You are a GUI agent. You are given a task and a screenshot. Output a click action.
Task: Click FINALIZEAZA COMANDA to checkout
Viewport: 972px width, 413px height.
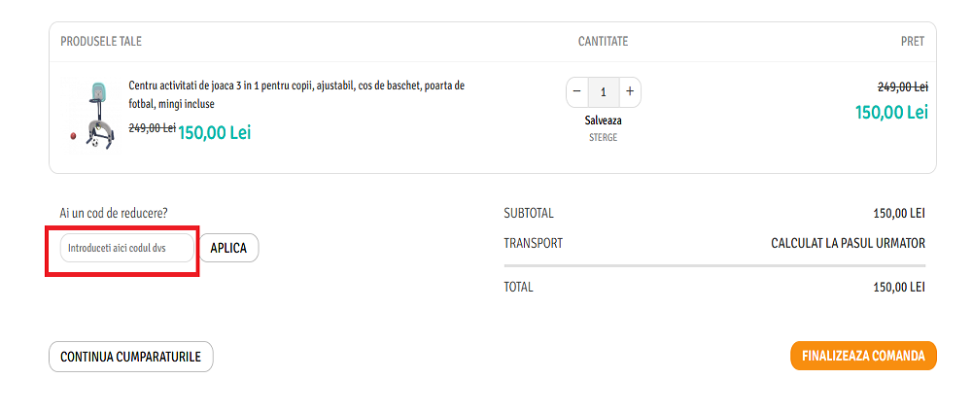[863, 356]
